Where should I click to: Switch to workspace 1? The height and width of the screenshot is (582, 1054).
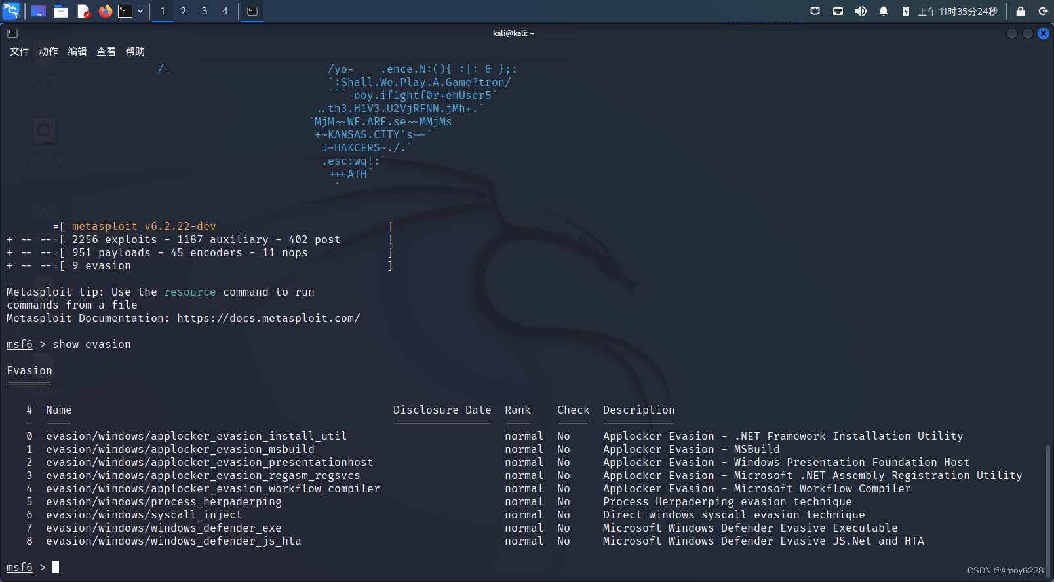coord(163,11)
